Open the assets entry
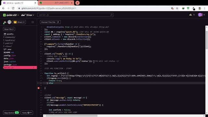Viewport: 208px width, 117px height. click(x=9, y=34)
